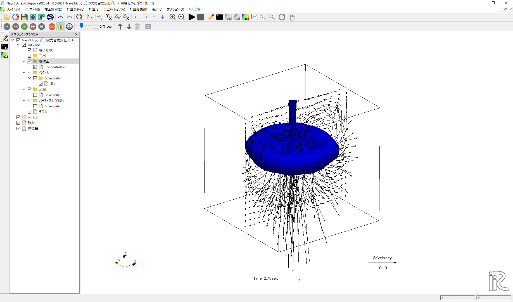This screenshot has width=513, height=302.
Task: Fit the view with the magnifier frame icon
Action: click(79, 17)
